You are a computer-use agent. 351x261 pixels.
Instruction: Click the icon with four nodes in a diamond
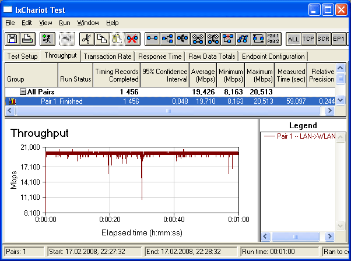(198, 39)
